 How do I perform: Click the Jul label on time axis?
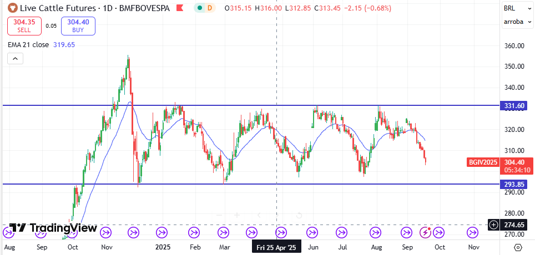tap(342, 247)
